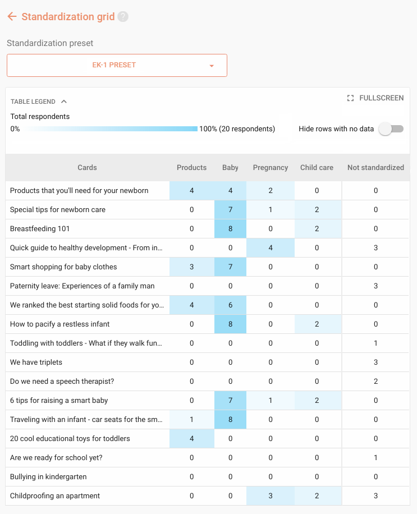Click the FULLSCREEN button label
417x514 pixels.
pyautogui.click(x=381, y=98)
